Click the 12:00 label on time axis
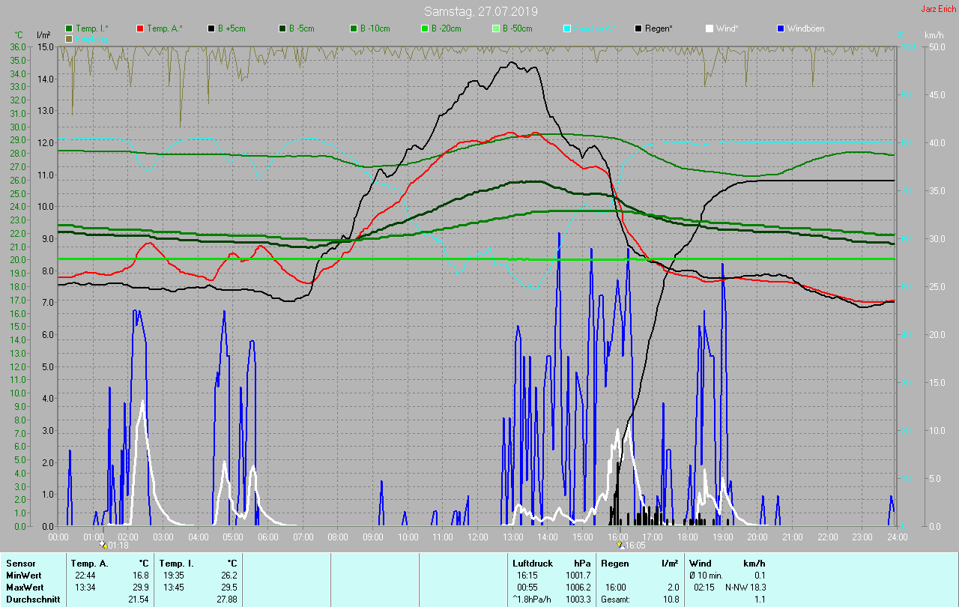This screenshot has width=959, height=607. 477,537
